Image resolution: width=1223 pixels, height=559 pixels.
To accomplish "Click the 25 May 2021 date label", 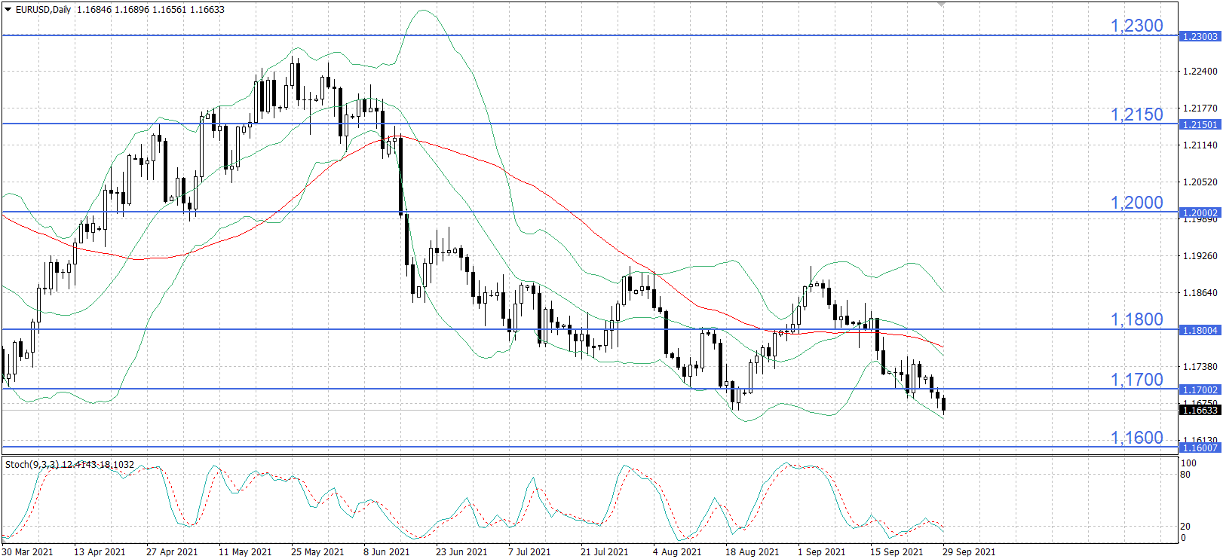I will pos(317,551).
